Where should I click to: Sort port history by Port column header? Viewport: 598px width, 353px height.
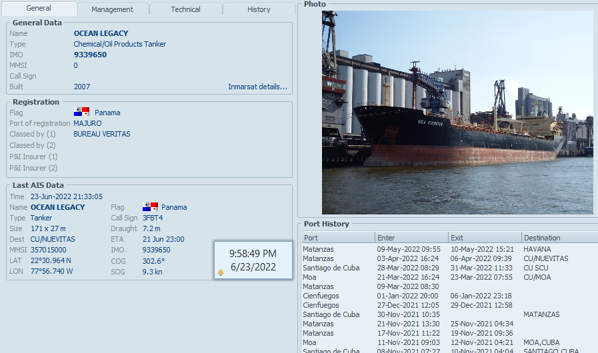[x=338, y=238]
